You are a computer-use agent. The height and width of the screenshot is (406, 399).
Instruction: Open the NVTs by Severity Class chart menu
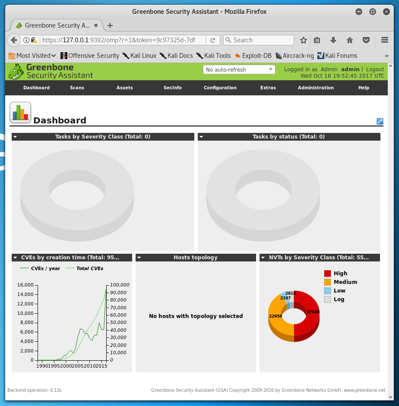263,258
